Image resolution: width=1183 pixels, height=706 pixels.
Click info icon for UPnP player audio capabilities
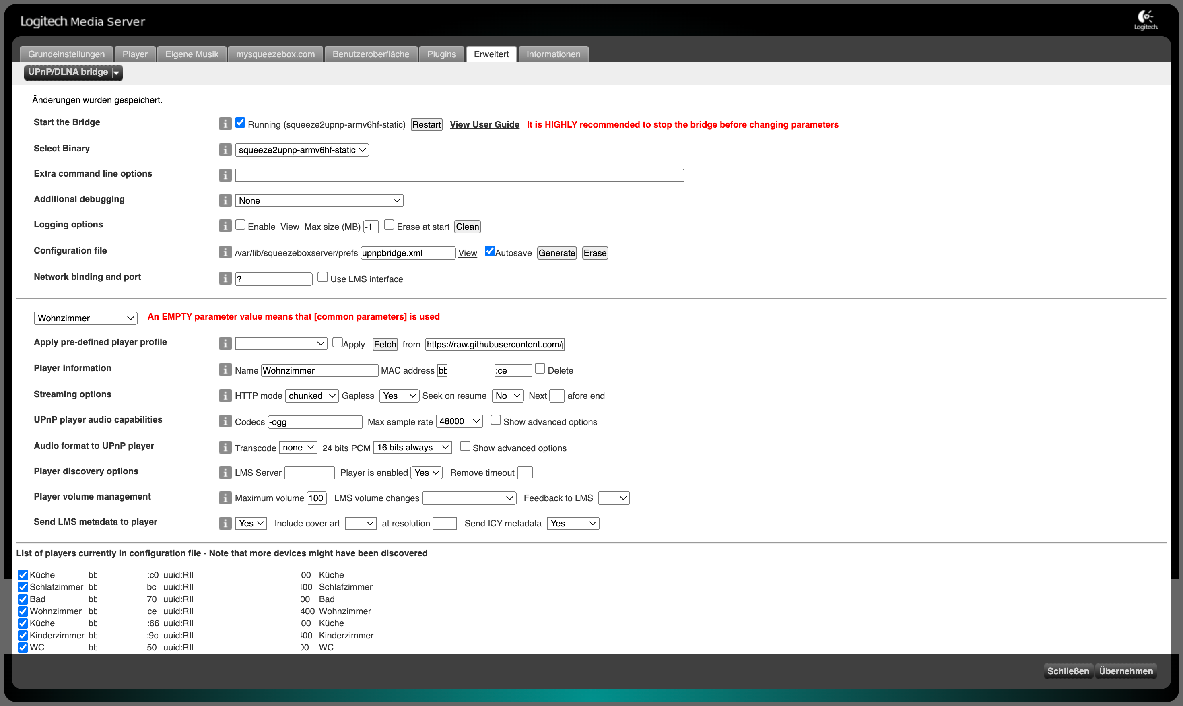[225, 421]
